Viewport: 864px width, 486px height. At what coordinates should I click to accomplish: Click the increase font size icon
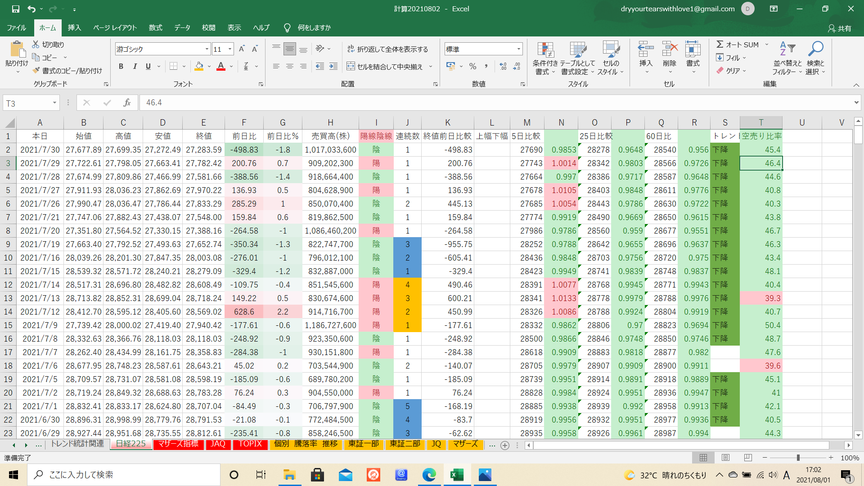242,49
